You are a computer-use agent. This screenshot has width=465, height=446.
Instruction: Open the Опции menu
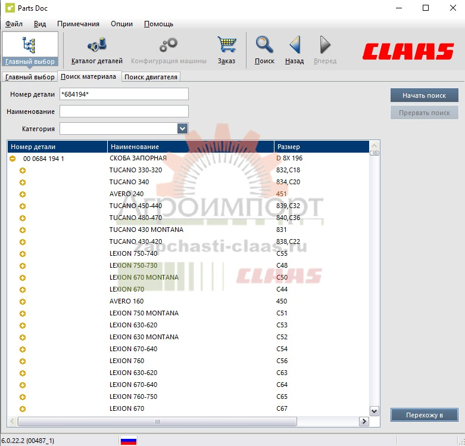pos(121,24)
